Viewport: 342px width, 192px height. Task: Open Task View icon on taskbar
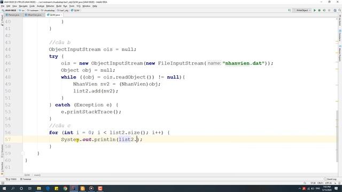click(30, 188)
